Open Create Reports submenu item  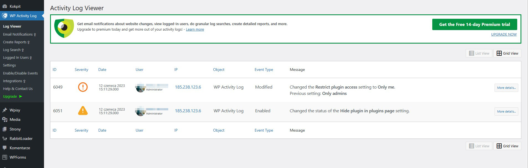16,42
